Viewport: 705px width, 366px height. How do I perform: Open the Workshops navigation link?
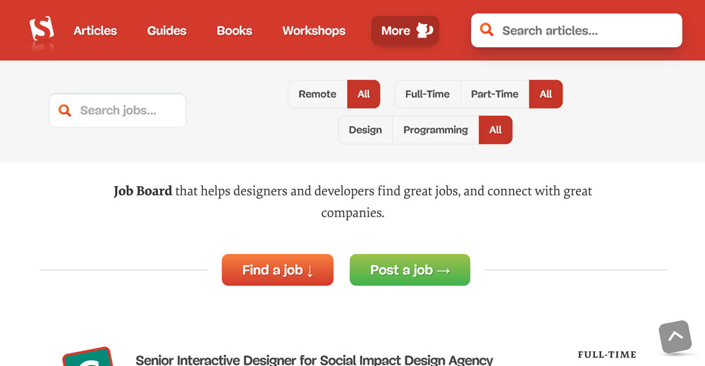(314, 30)
